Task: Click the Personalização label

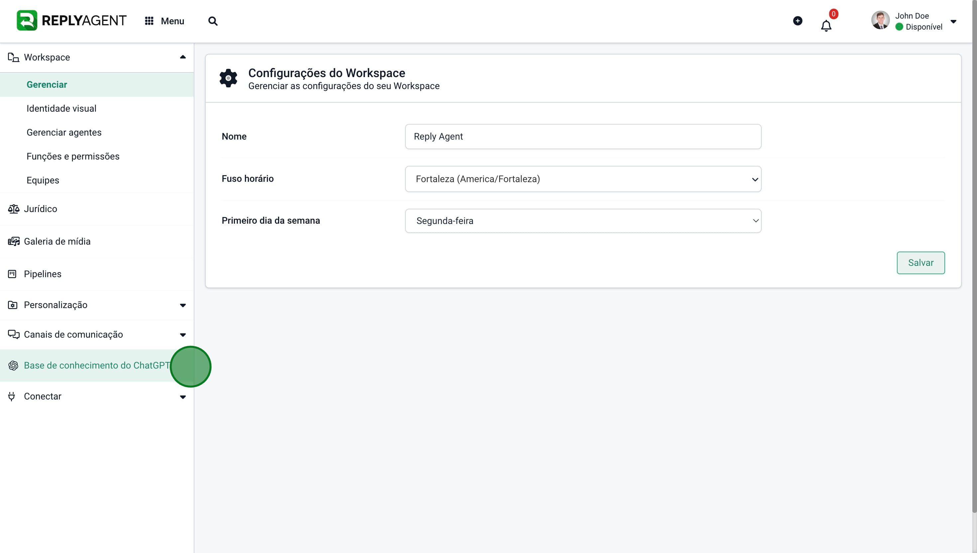Action: click(55, 305)
